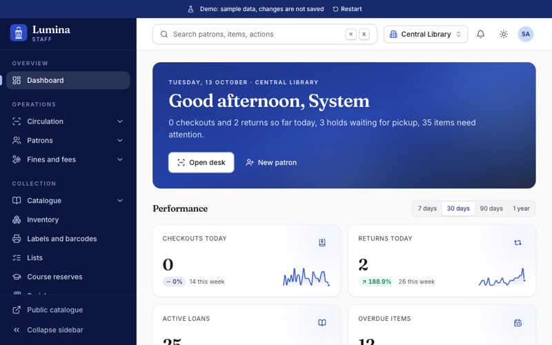Image resolution: width=552 pixels, height=345 pixels.
Task: Click the Circulation scan icon
Action: click(17, 121)
